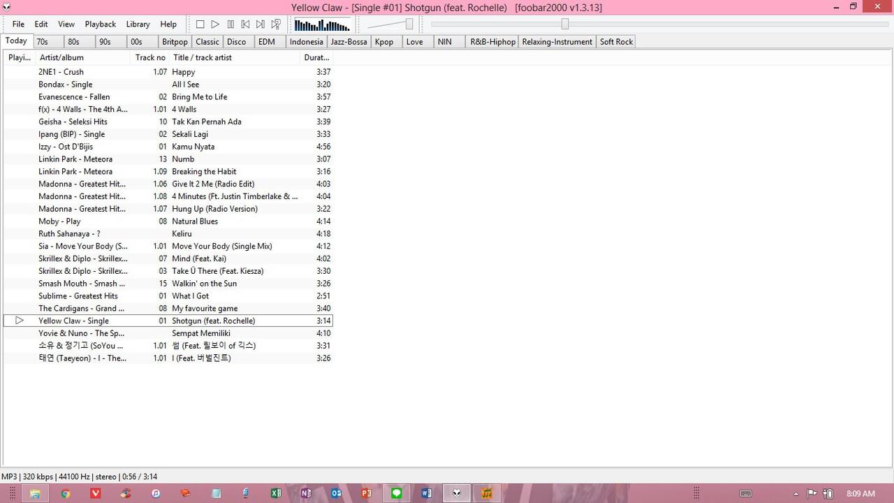Open Excel from the taskbar
This screenshot has height=503, width=894.
tap(276, 493)
